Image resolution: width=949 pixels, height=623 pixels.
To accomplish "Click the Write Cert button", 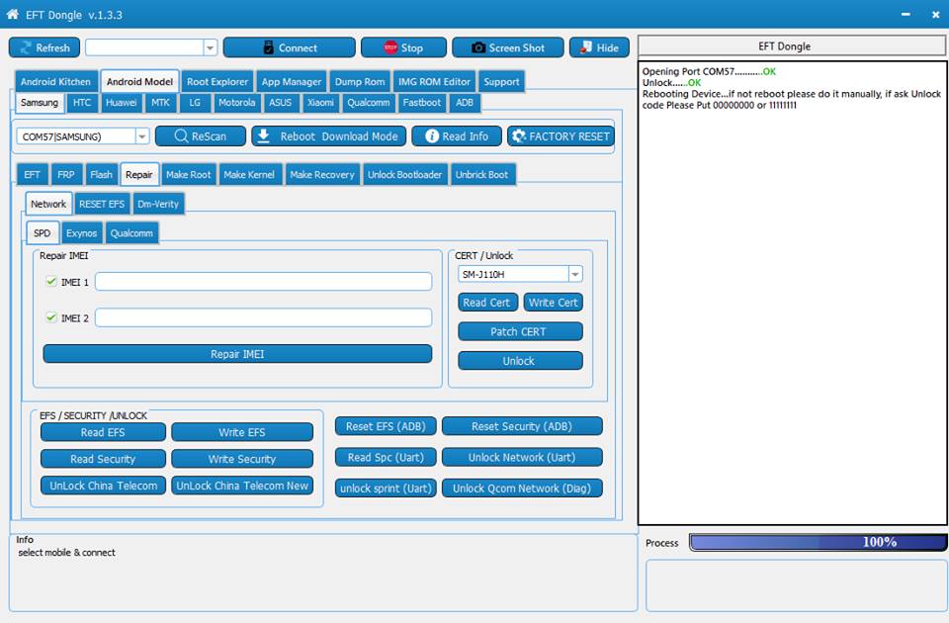I will tap(553, 303).
